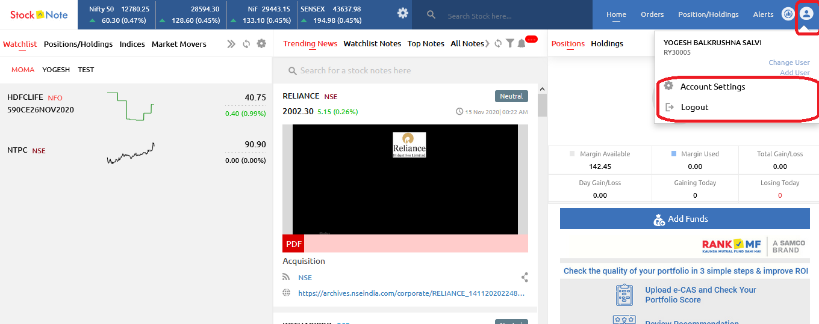Click the NTPC mini price chart

pyautogui.click(x=130, y=153)
